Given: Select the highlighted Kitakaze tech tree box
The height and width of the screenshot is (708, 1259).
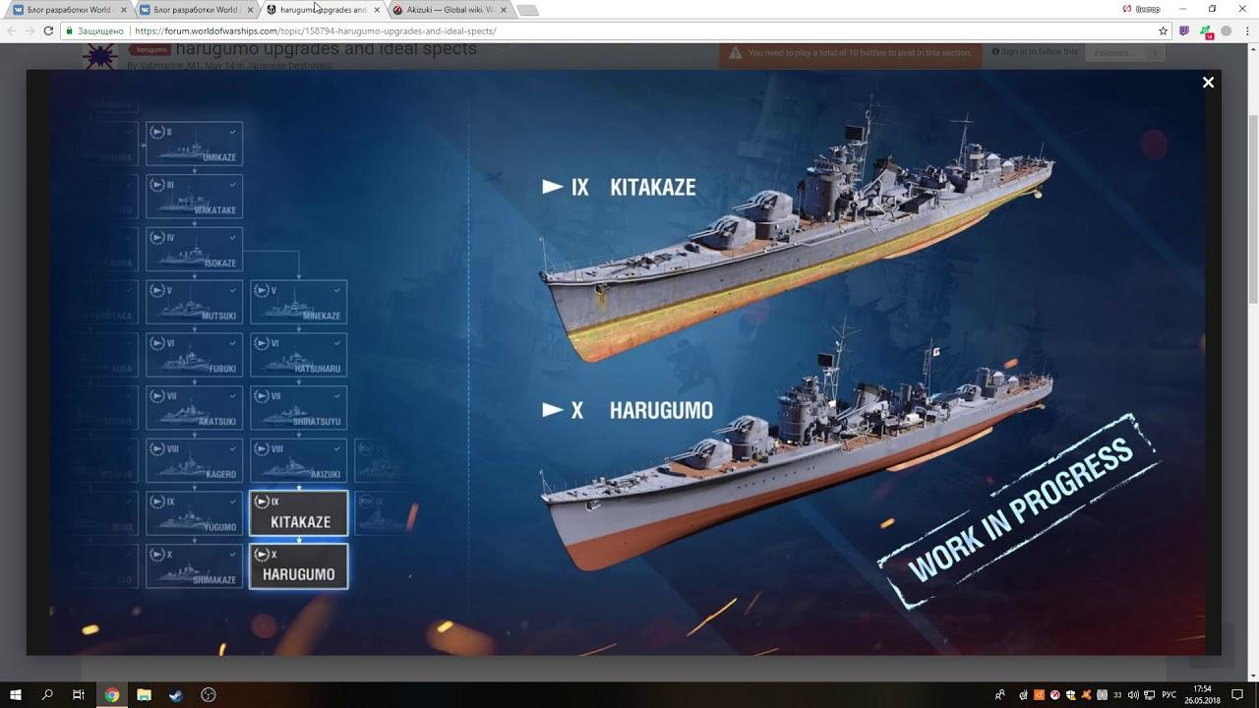Looking at the screenshot, I should (299, 513).
